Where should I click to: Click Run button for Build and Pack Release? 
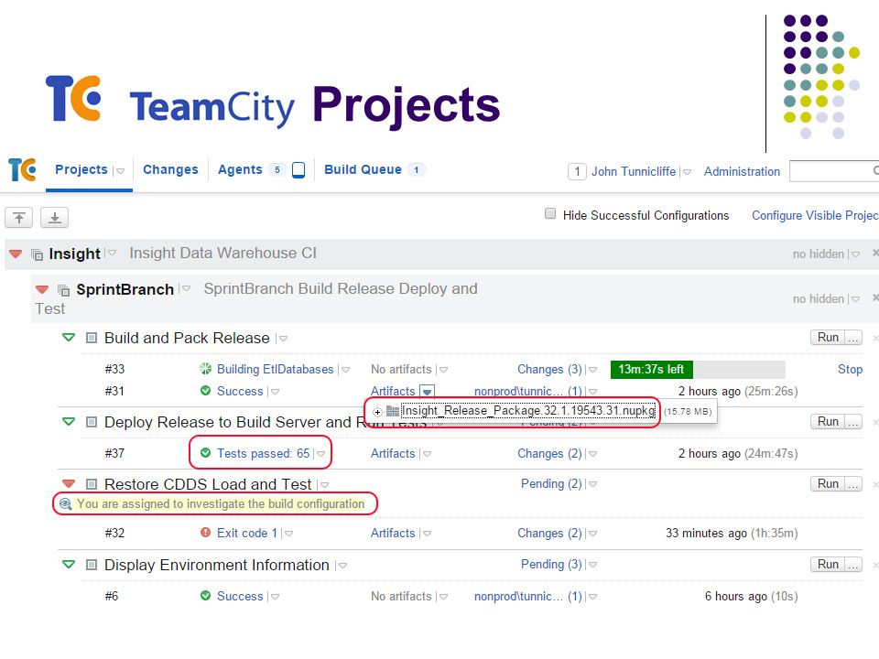tap(828, 338)
